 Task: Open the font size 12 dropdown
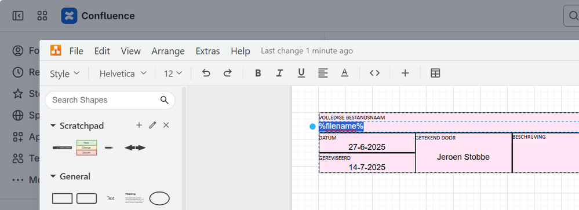[173, 73]
